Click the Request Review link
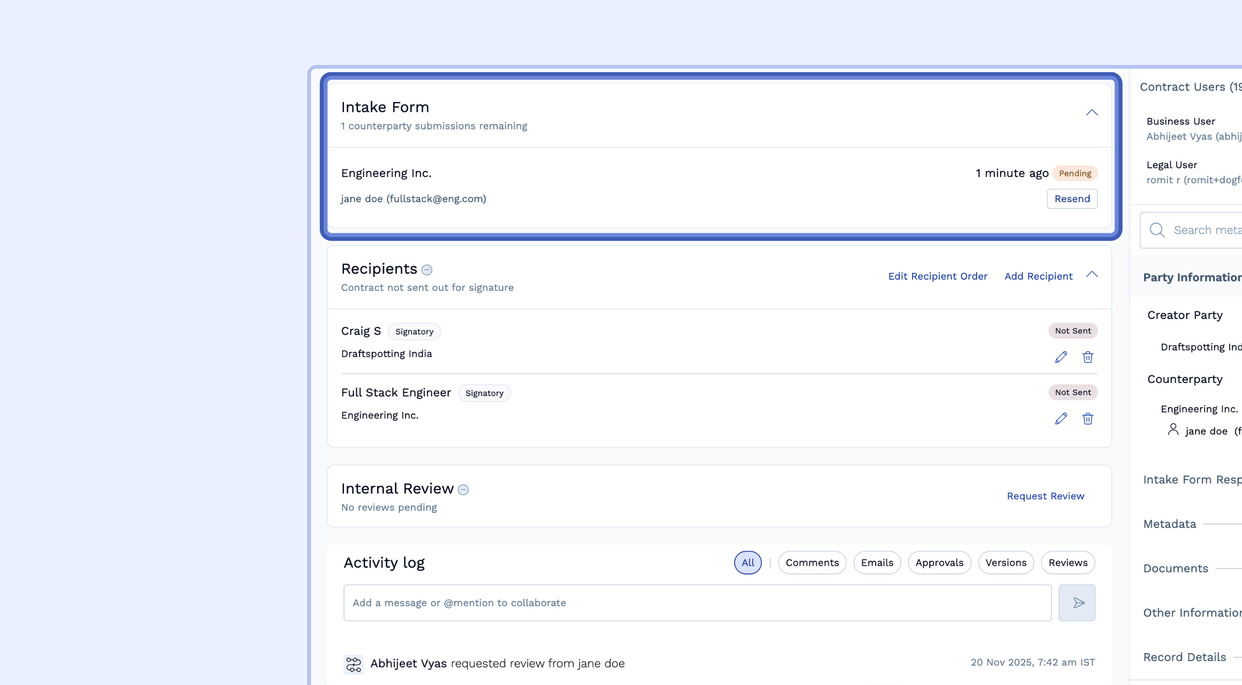 (x=1045, y=496)
